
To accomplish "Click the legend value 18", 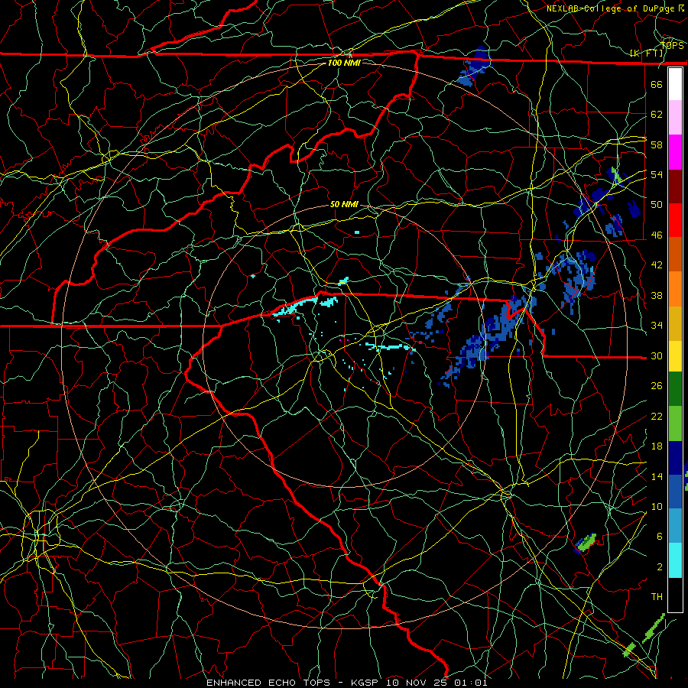I will (x=657, y=446).
